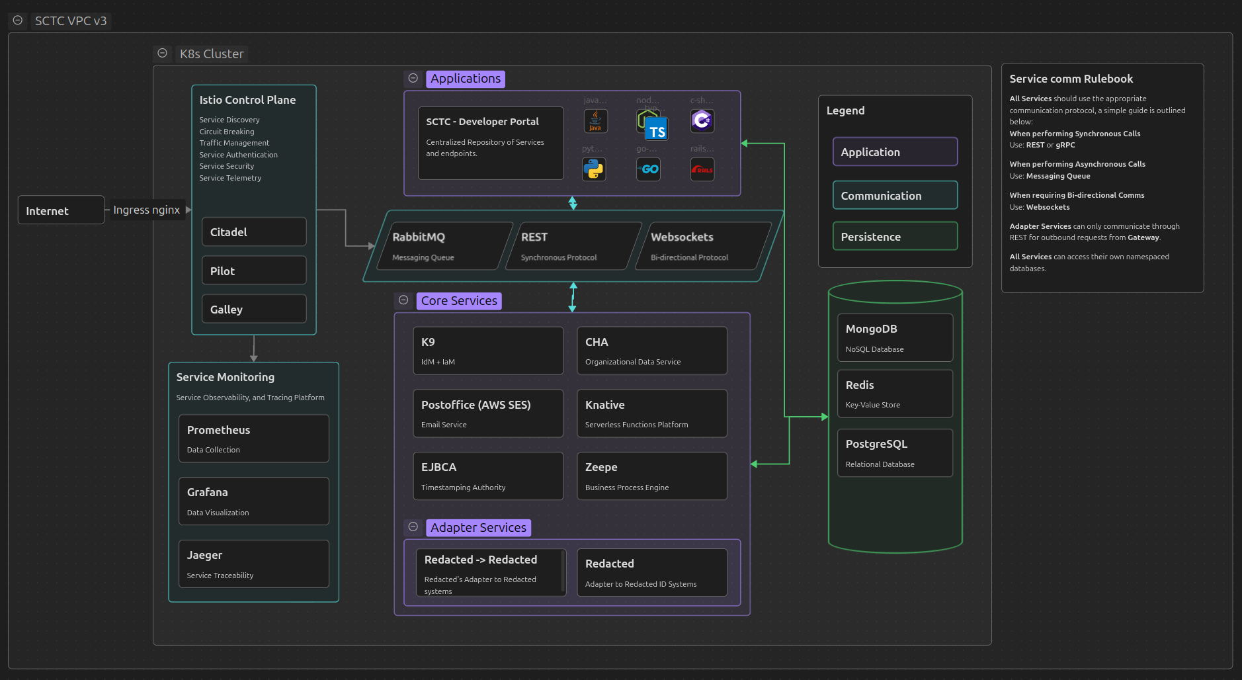The height and width of the screenshot is (680, 1242).
Task: Select the Pilot node
Action: click(254, 271)
